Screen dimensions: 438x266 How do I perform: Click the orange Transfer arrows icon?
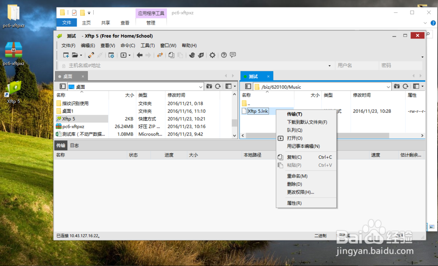point(160,55)
